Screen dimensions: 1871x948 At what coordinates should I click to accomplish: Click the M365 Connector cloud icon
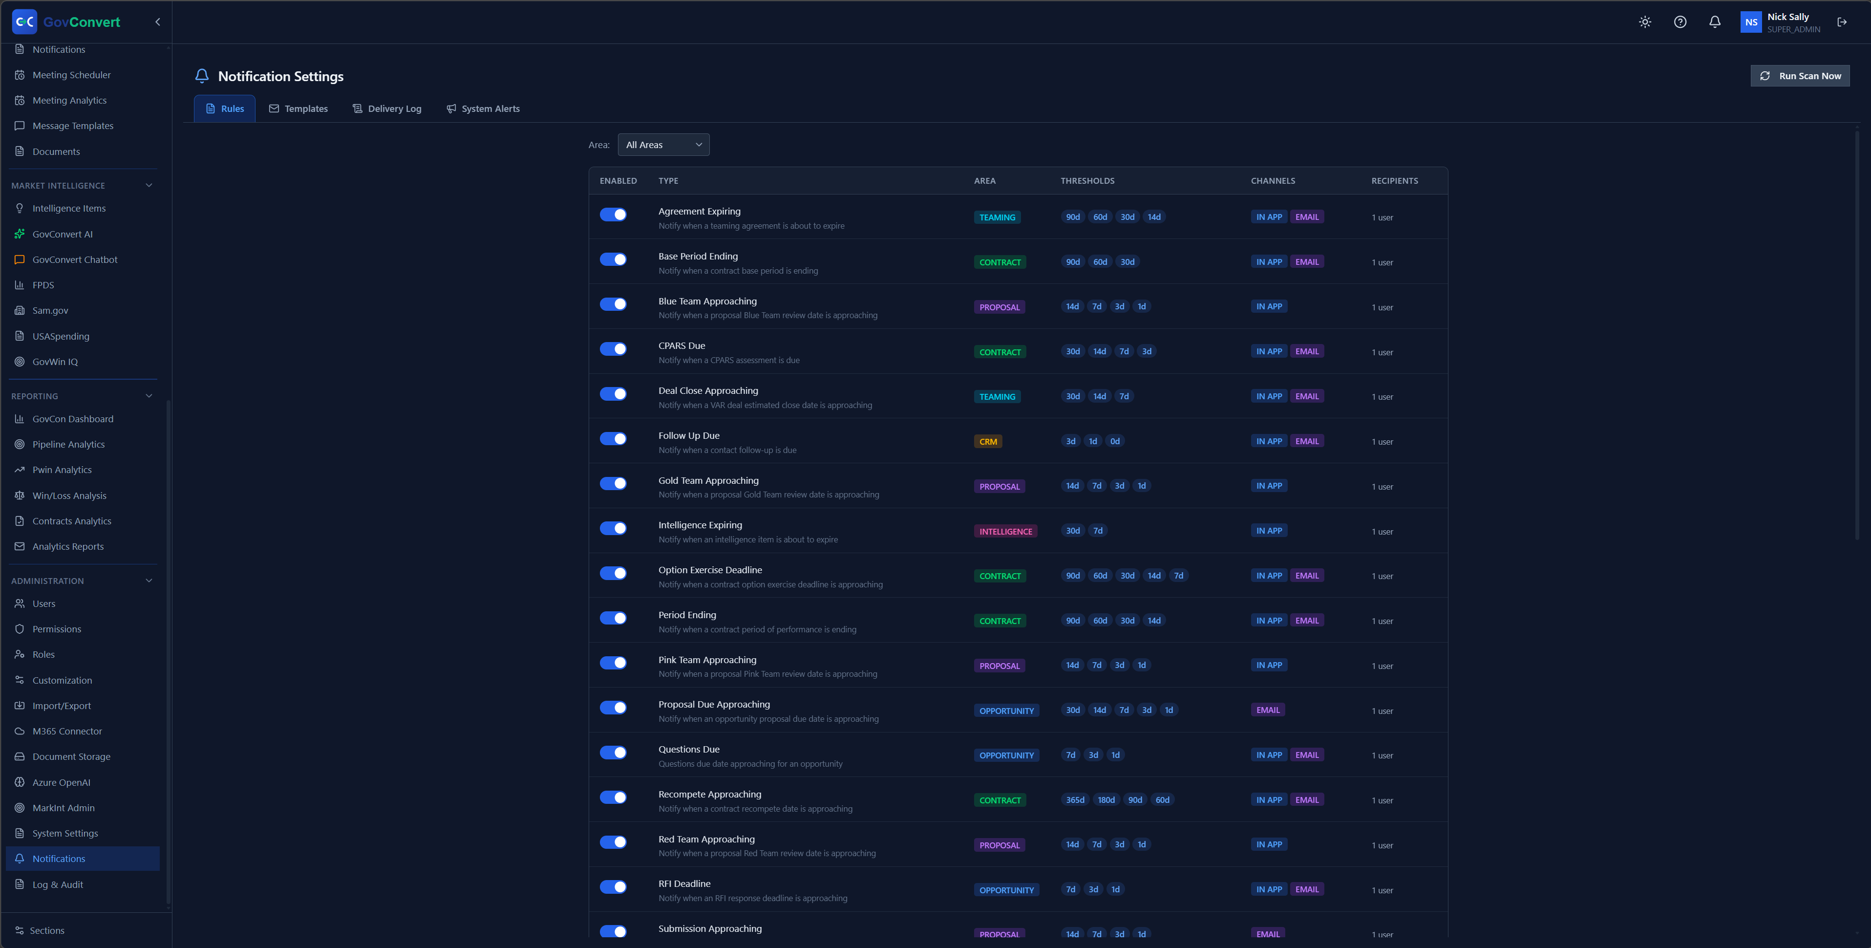click(20, 731)
